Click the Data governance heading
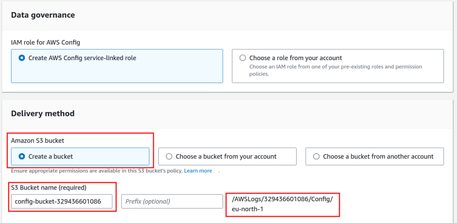457x223 pixels. point(43,15)
